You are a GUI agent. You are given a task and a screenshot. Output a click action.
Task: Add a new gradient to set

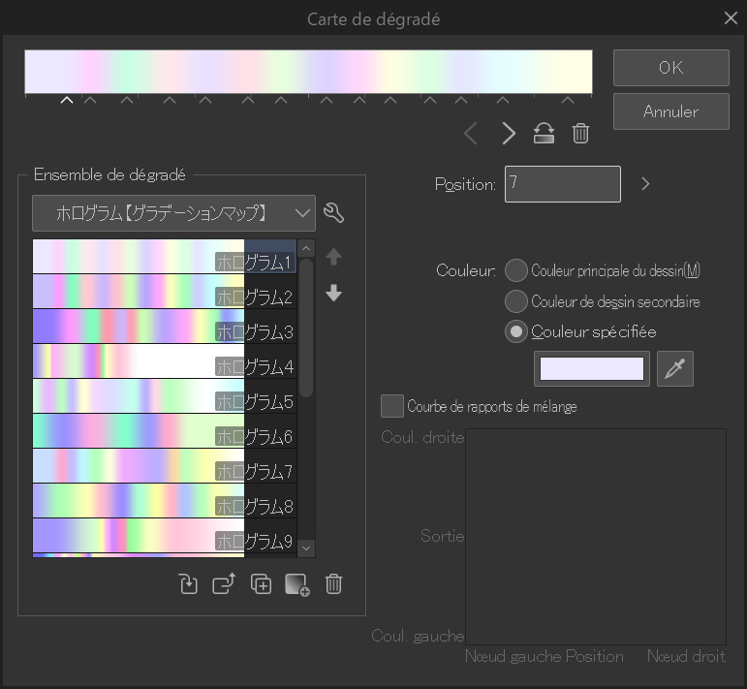(297, 584)
